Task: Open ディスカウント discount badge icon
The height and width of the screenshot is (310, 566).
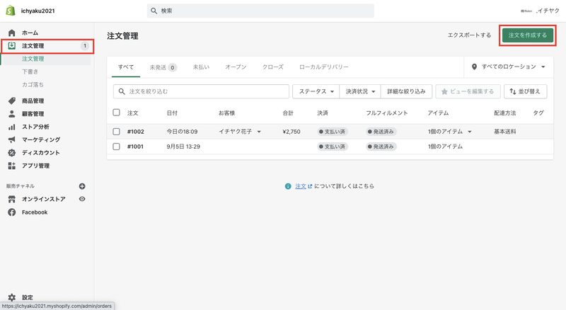Action: 12,153
